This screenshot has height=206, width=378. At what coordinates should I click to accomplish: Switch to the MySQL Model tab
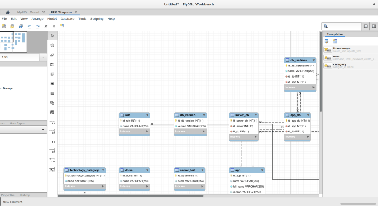pyautogui.click(x=28, y=12)
